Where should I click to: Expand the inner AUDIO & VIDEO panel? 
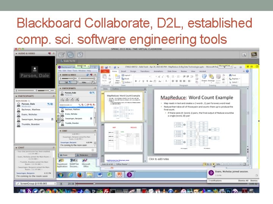[x=60, y=75]
